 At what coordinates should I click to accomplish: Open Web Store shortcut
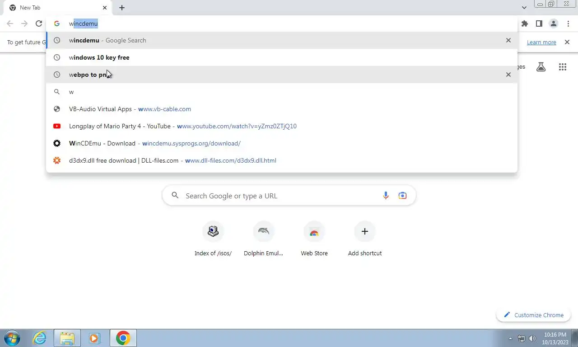[314, 239]
